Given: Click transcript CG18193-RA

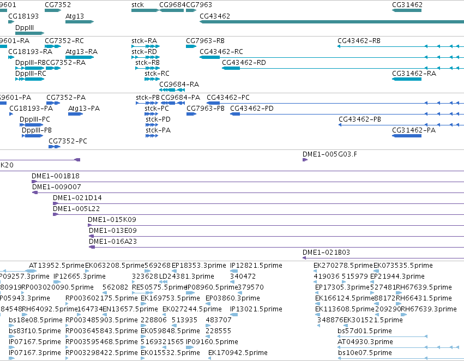Looking at the screenshot, I should [x=11, y=57].
